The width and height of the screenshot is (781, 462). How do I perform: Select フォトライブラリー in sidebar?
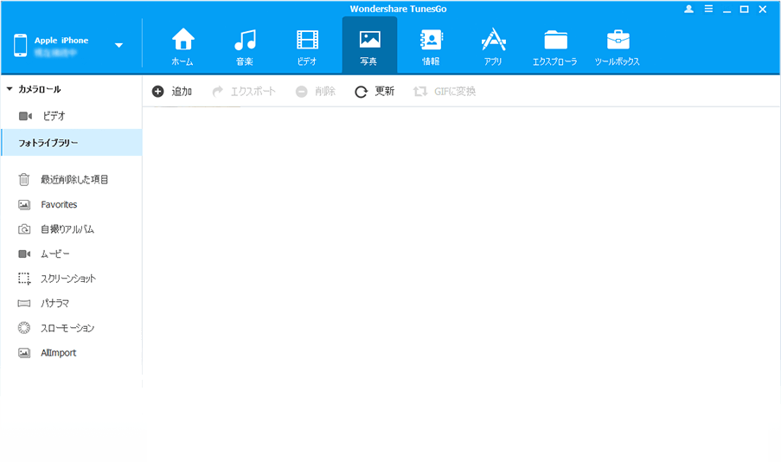coord(72,143)
